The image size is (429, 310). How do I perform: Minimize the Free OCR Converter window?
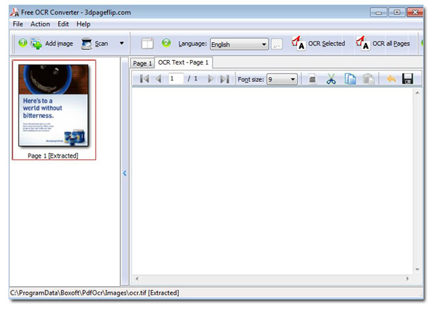(x=379, y=13)
